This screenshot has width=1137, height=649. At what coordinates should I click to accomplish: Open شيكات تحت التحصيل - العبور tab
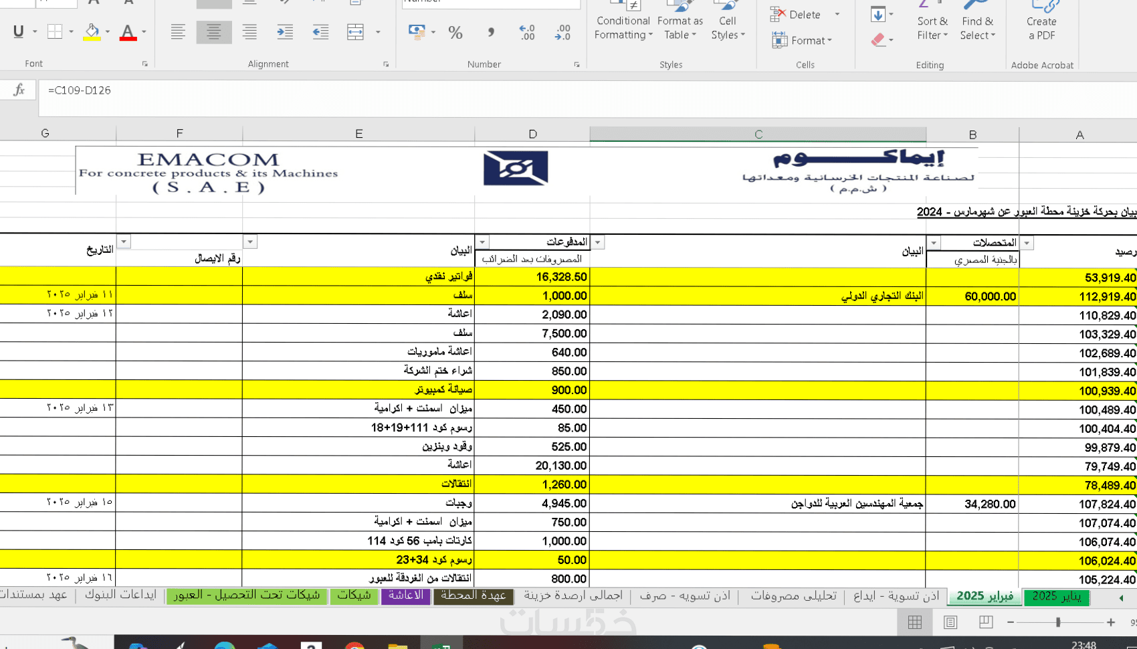click(247, 595)
